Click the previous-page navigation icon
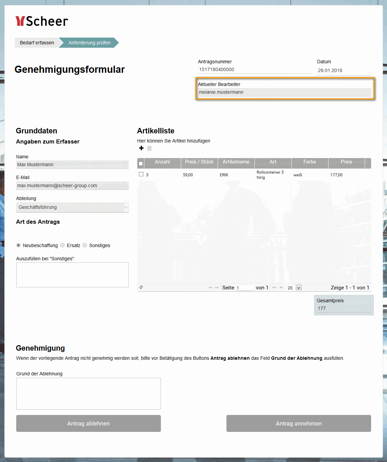387x462 pixels. tap(216, 287)
